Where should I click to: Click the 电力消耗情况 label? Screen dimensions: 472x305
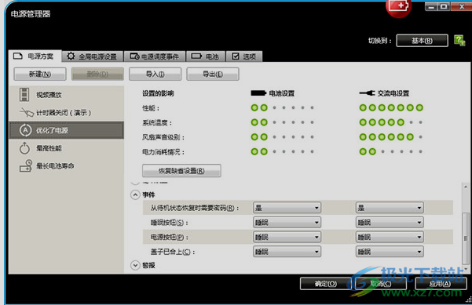(163, 152)
